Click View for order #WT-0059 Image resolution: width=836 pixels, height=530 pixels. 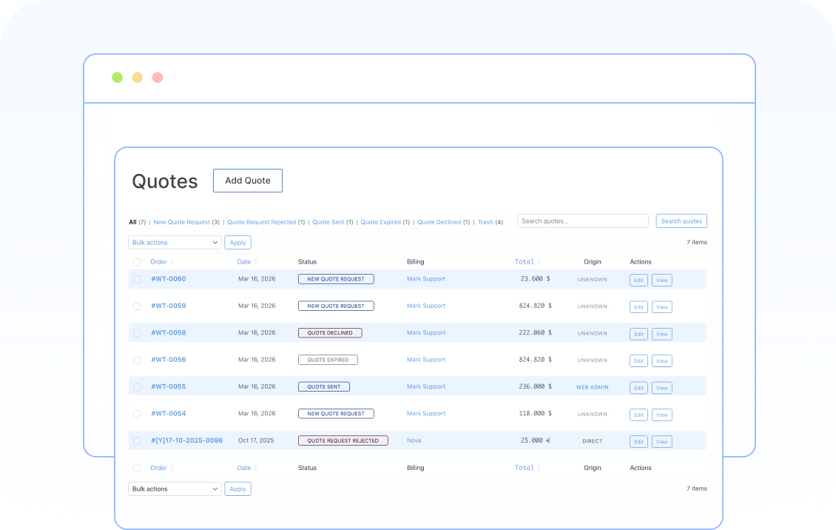(x=661, y=307)
